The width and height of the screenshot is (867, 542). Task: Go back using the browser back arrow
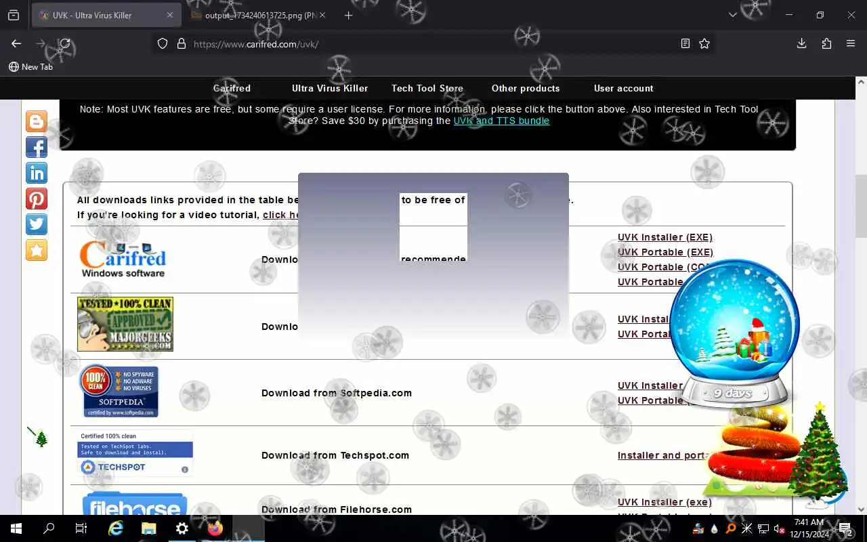click(16, 43)
